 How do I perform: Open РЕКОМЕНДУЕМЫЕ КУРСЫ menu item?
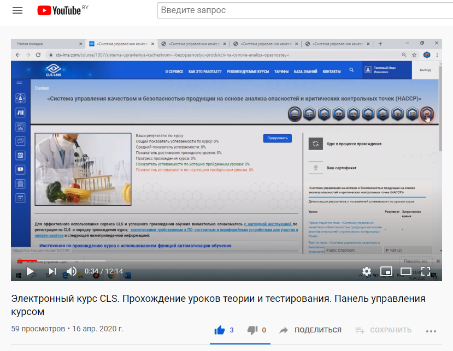pyautogui.click(x=248, y=72)
